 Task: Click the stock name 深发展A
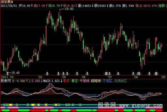[7, 2]
